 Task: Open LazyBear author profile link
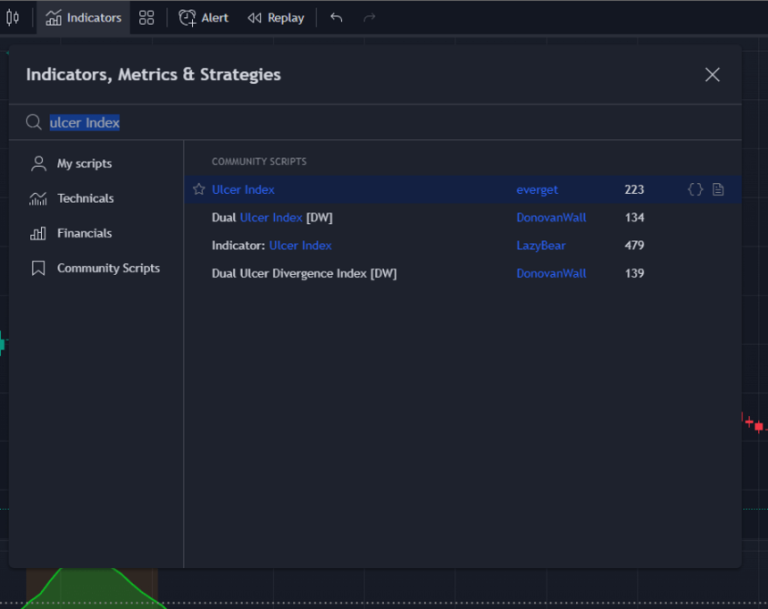tap(540, 246)
